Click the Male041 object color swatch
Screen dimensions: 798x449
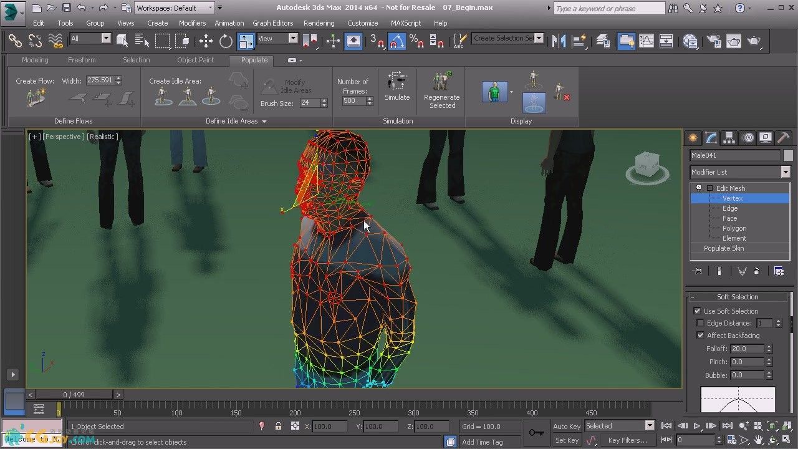[788, 155]
